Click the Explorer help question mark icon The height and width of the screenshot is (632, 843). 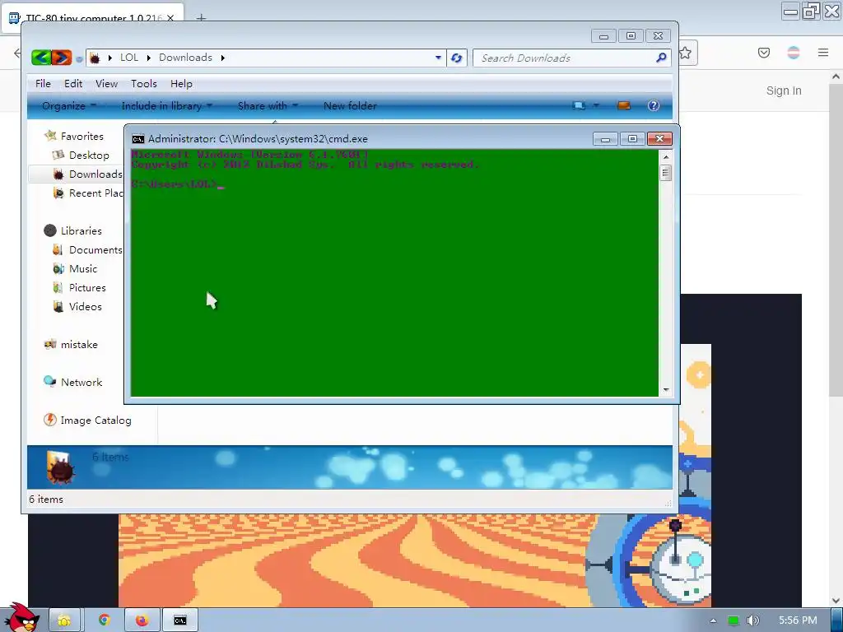(x=653, y=105)
